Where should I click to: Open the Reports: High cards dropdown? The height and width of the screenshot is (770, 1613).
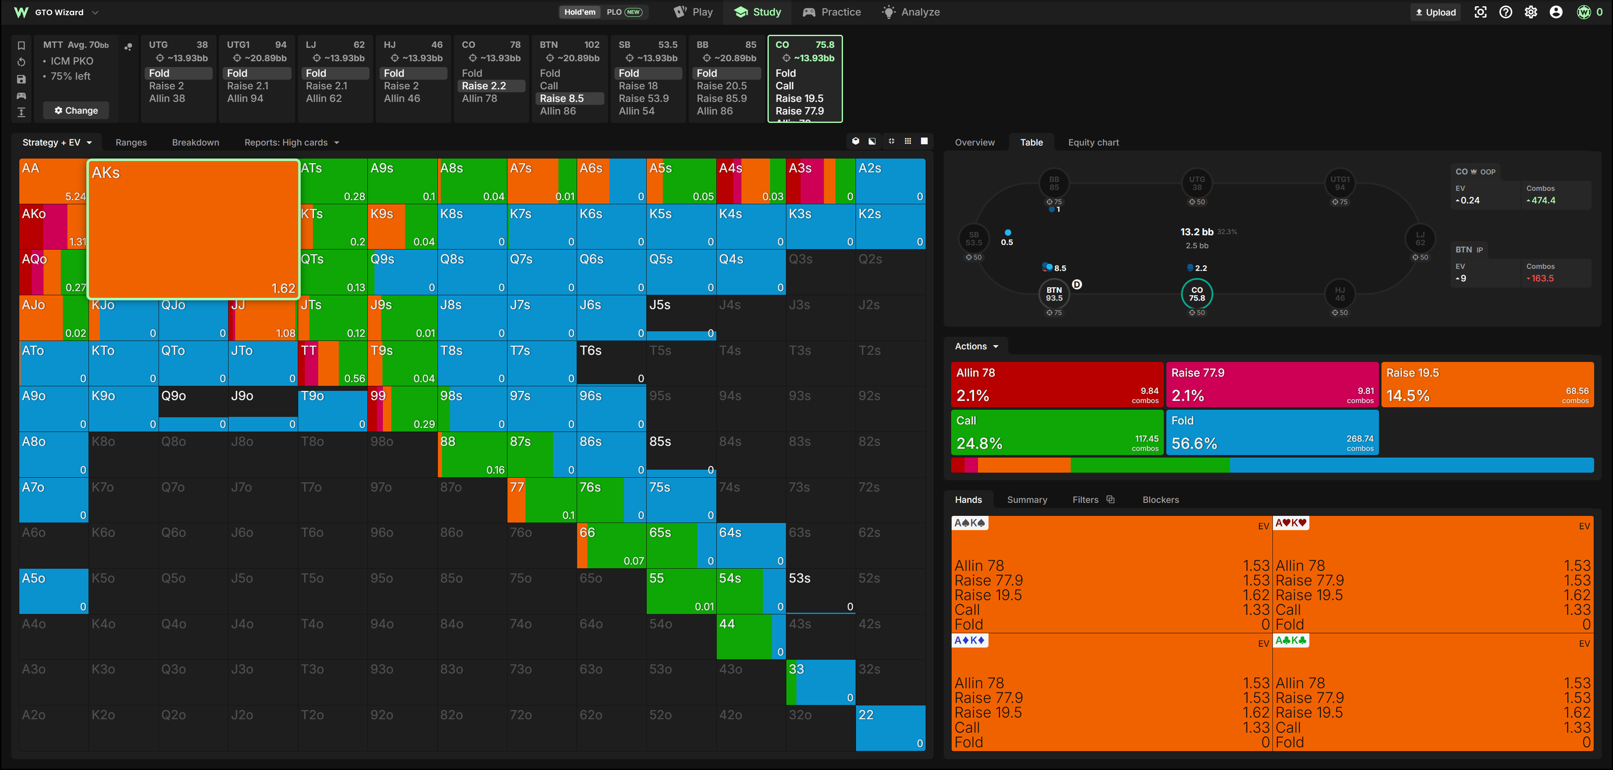tap(292, 142)
